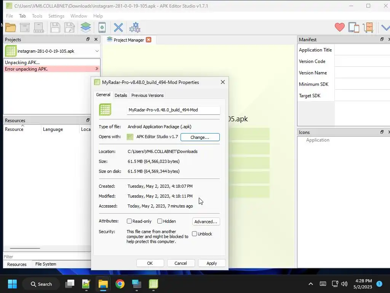Switch to the Details tab in Properties
Image resolution: width=390 pixels, height=293 pixels.
pos(121,95)
